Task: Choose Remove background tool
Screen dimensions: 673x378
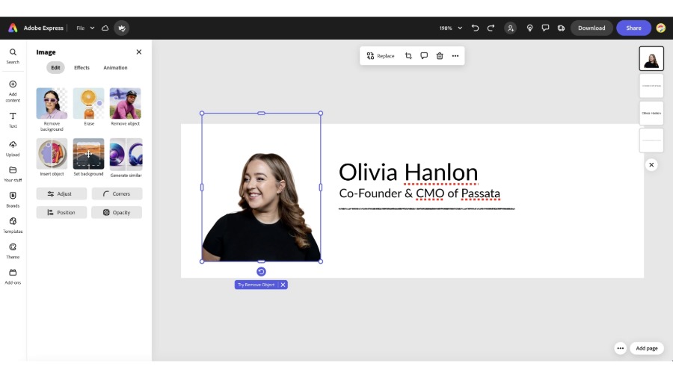Action: tap(52, 109)
